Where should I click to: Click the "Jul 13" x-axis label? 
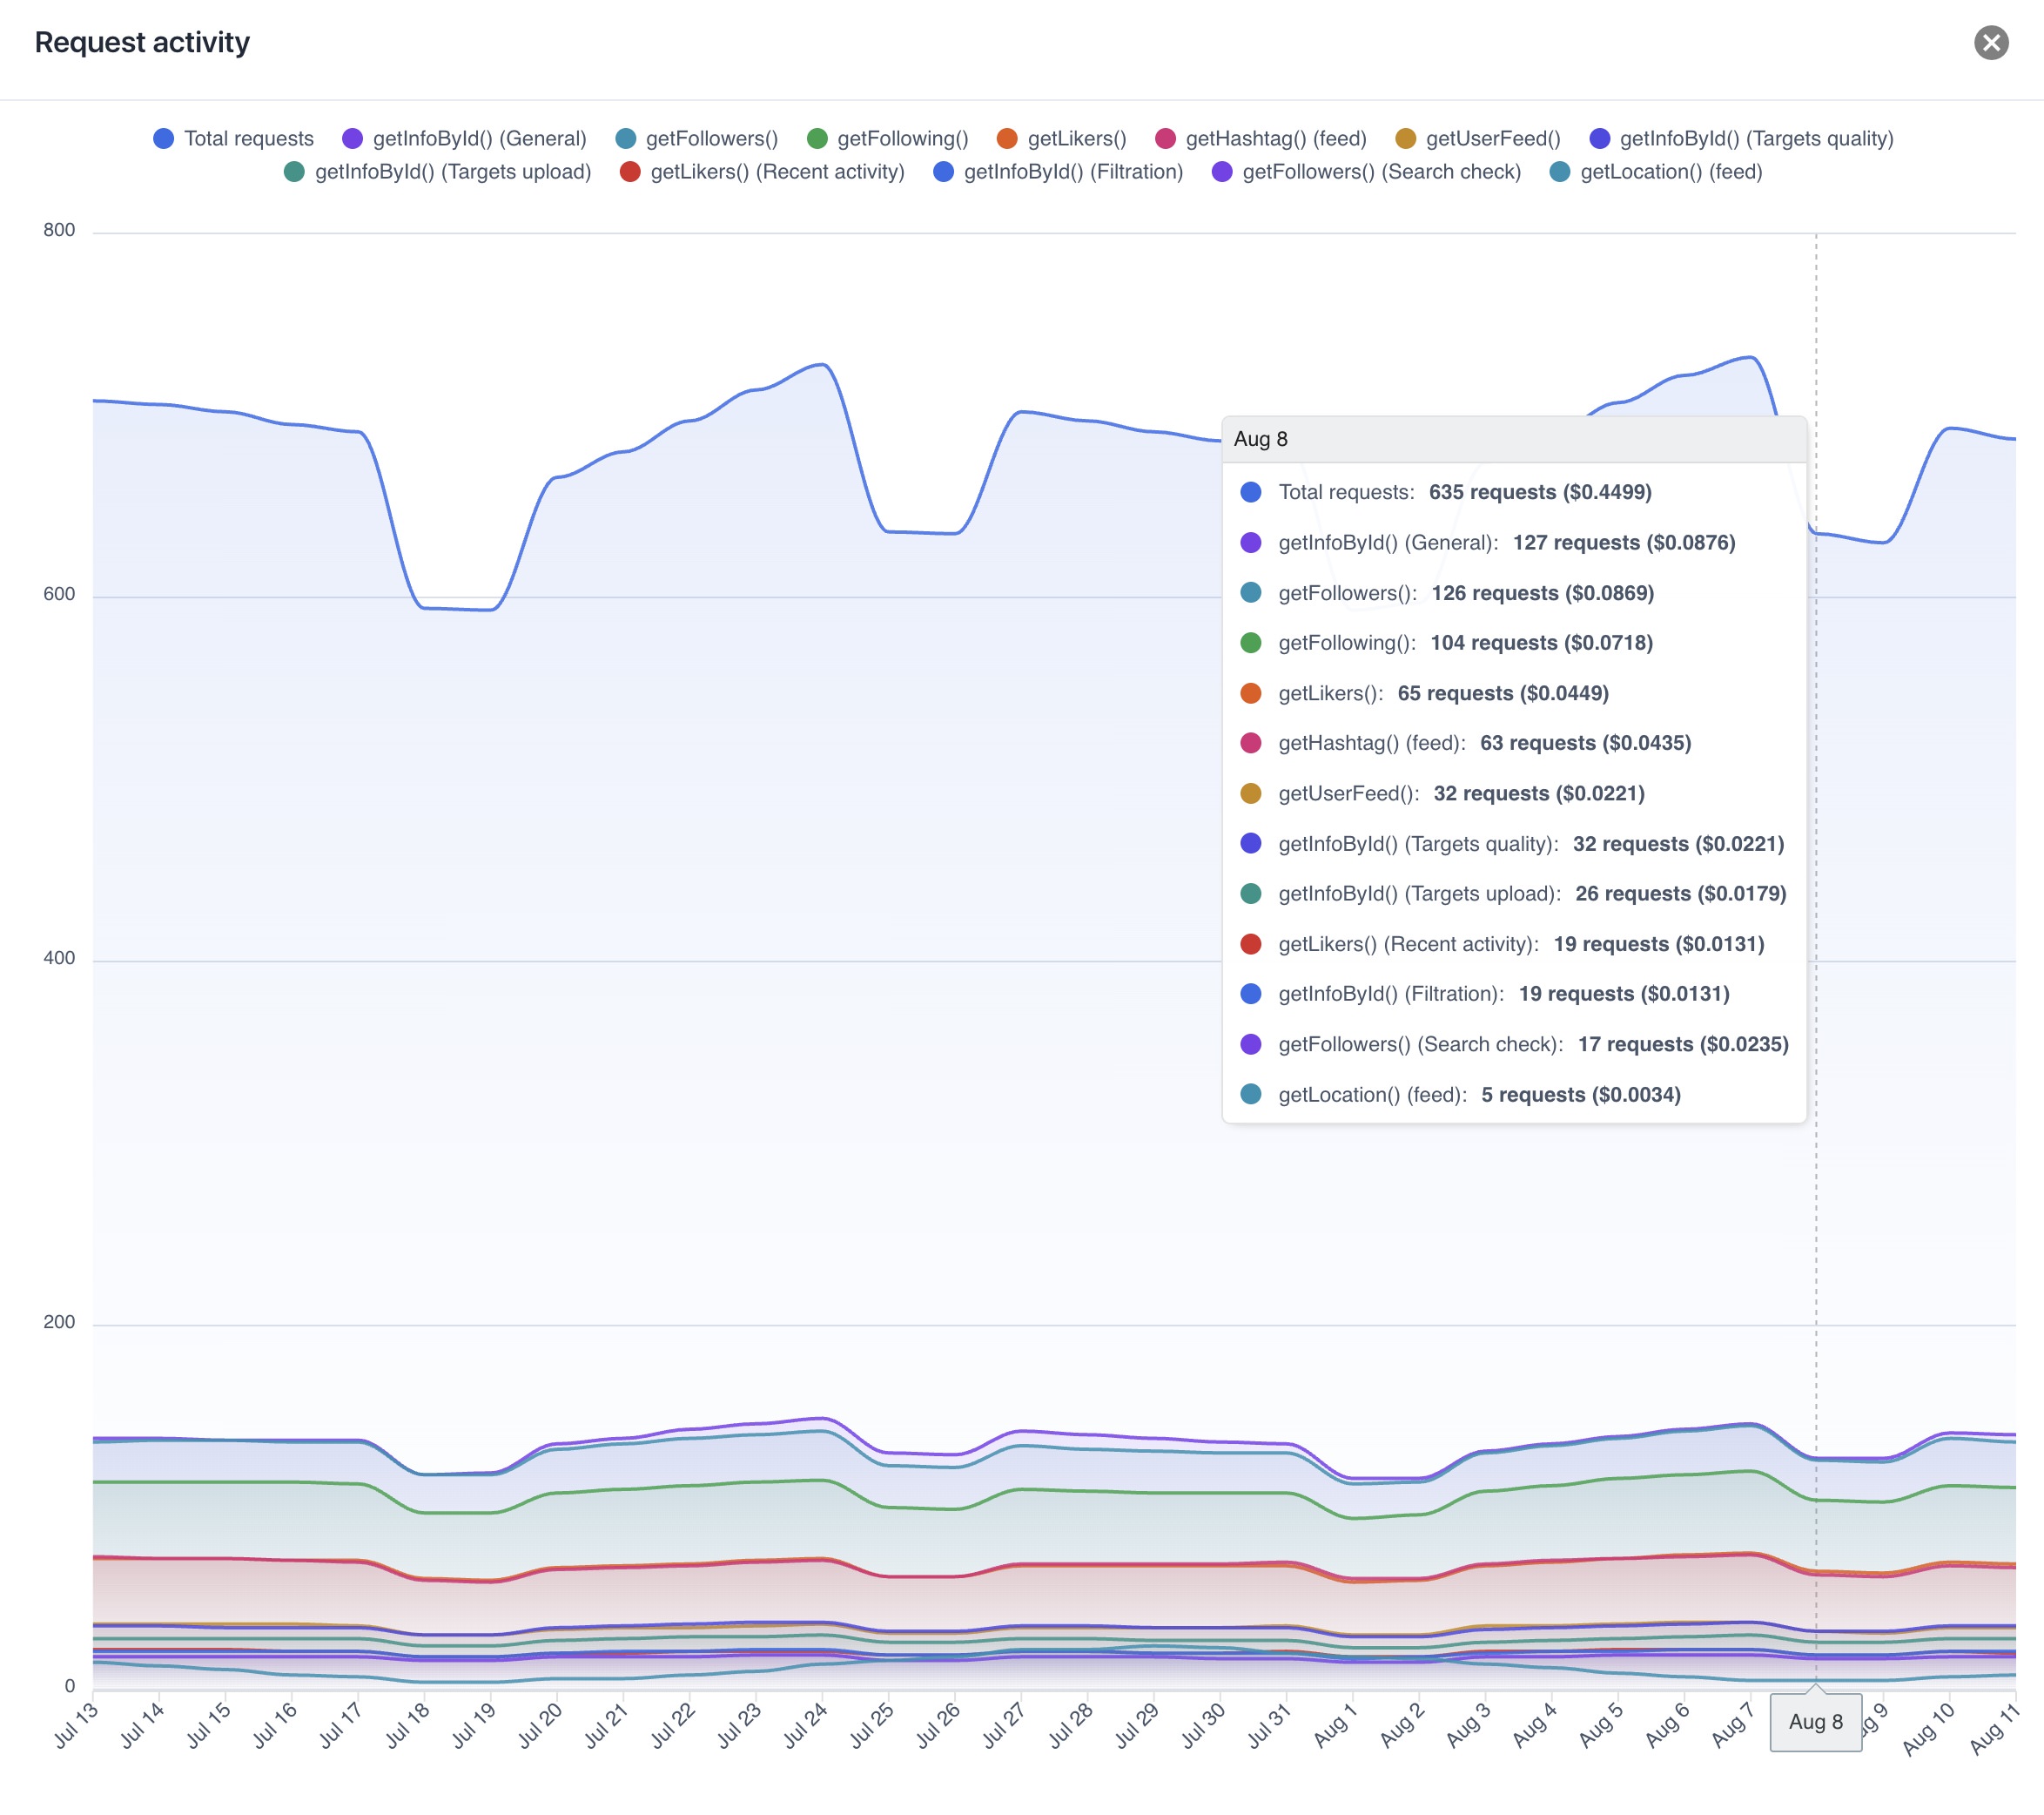coord(76,1725)
